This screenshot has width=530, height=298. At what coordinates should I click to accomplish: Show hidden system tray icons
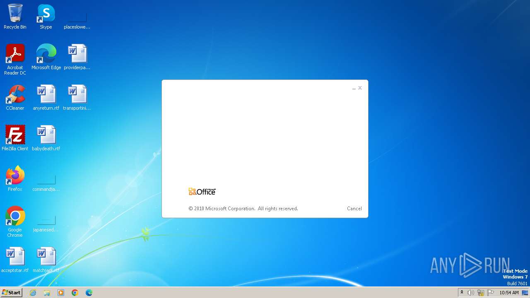pos(462,293)
